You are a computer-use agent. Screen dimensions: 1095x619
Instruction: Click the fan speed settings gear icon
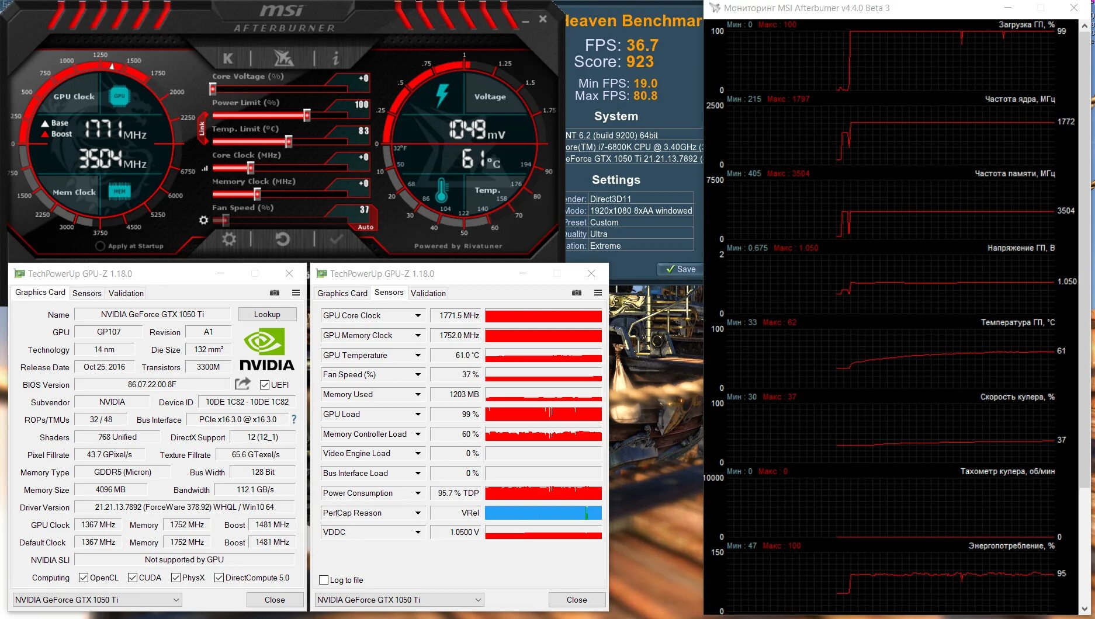(203, 220)
